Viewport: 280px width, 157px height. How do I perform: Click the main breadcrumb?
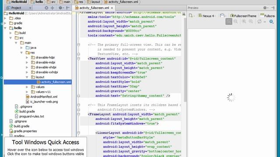[65, 2]
